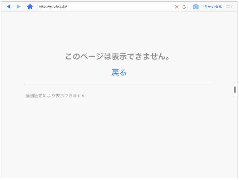
Task: Click the horizontal divider line under 戻る
Action: 119,84
